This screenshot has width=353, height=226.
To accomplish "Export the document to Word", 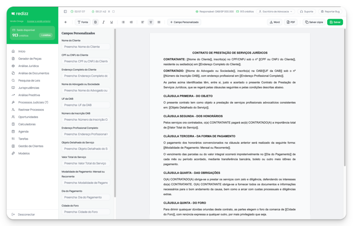I will (274, 22).
